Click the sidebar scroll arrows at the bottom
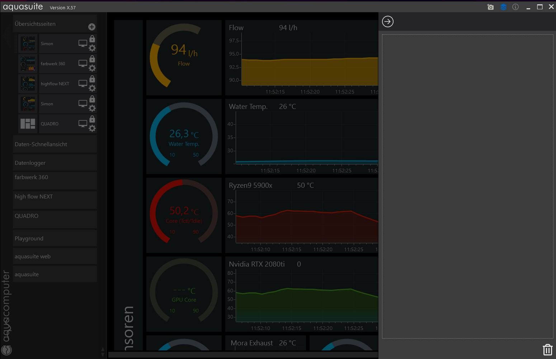Viewport: 556px width, 359px height. click(x=103, y=352)
